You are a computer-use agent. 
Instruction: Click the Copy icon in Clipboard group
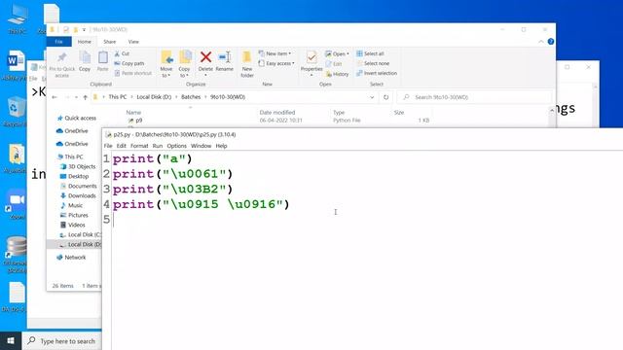tap(85, 58)
